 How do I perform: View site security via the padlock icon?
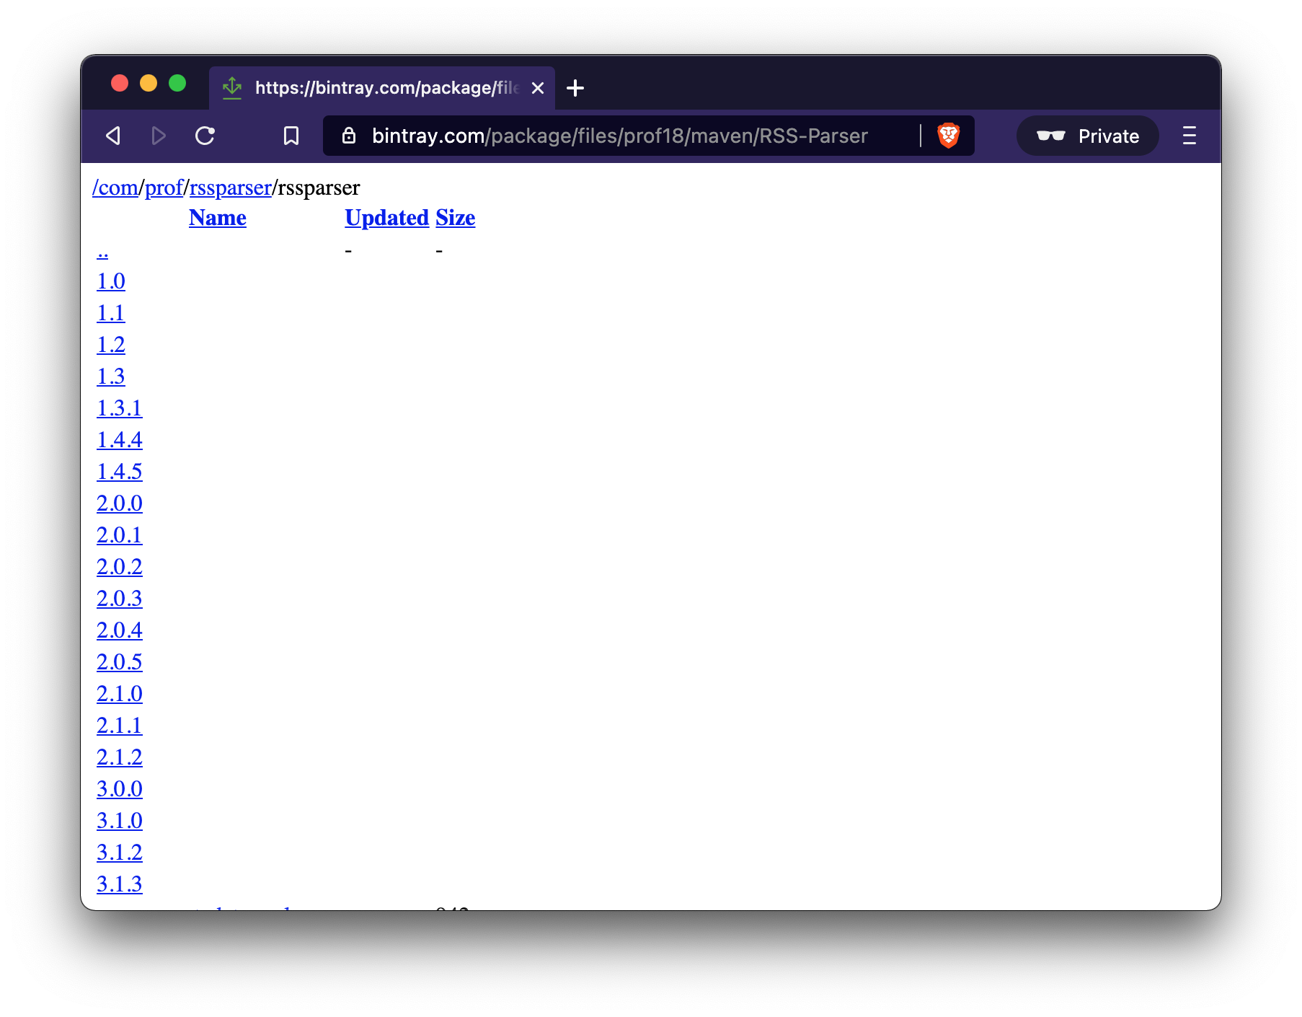click(x=349, y=136)
